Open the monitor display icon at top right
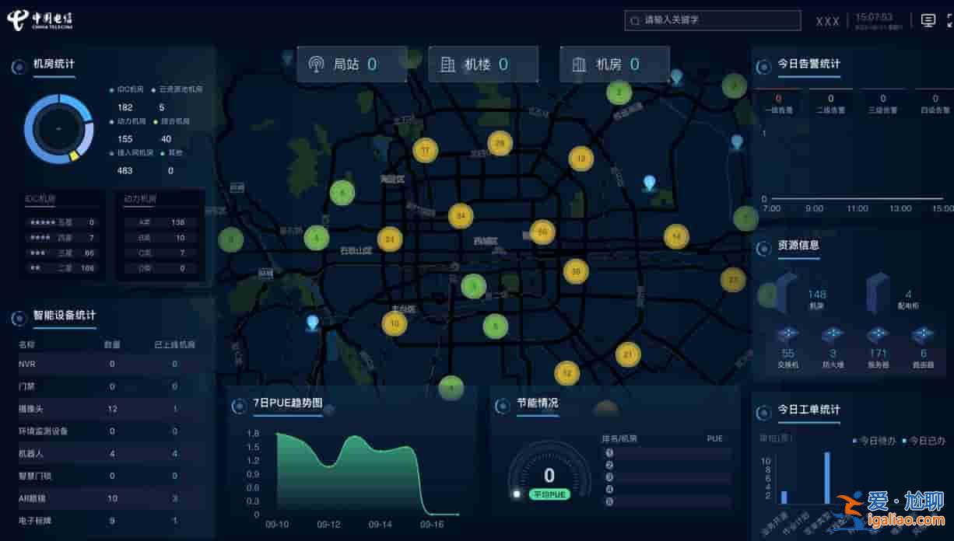 pyautogui.click(x=928, y=20)
